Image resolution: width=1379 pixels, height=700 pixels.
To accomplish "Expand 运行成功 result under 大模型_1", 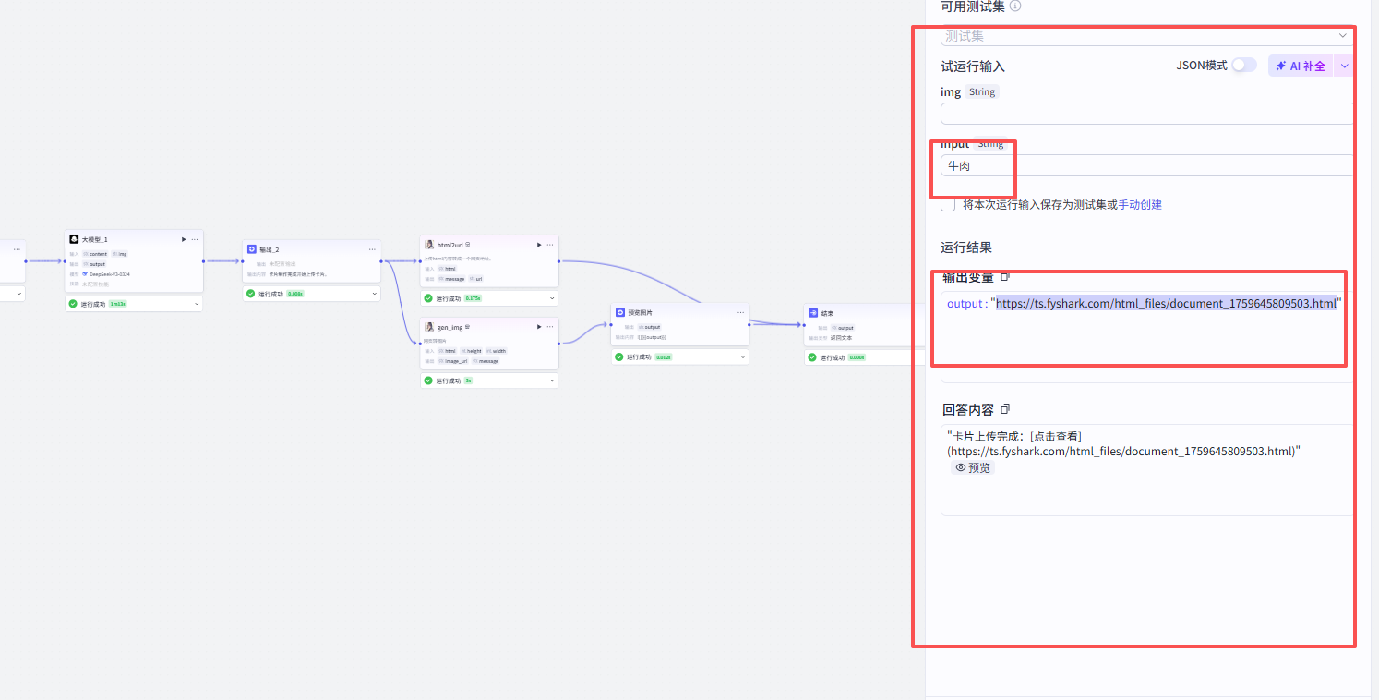I will tap(134, 304).
